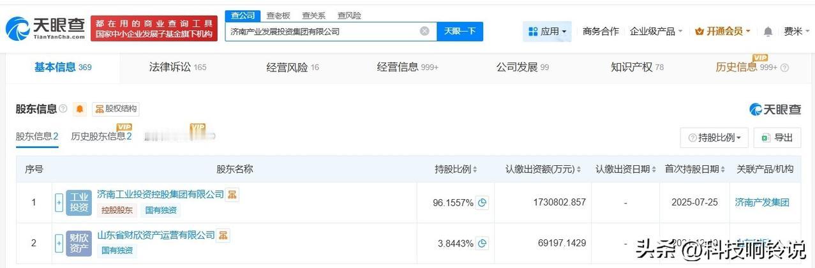Open the 知识产权 tab
The width and height of the screenshot is (815, 268).
637,67
